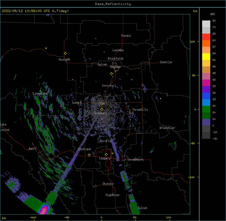Click the HighRiver city label
The height and width of the screenshot is (221, 226).
113,195
